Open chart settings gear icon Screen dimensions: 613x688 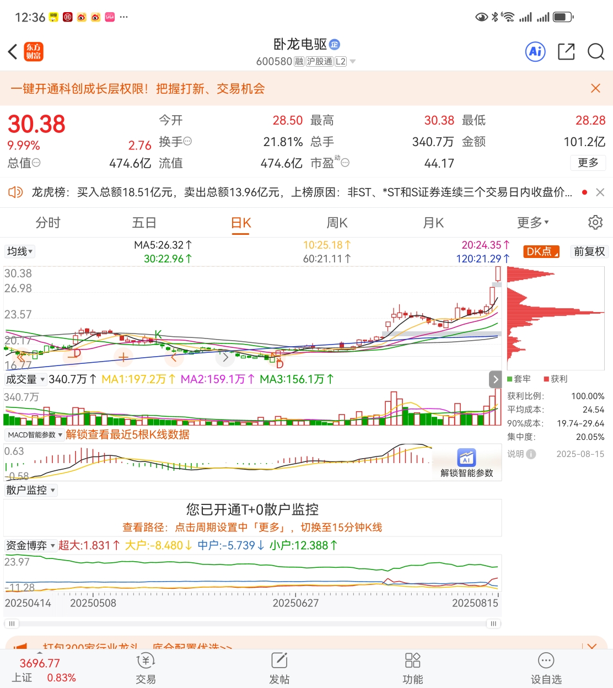point(595,223)
